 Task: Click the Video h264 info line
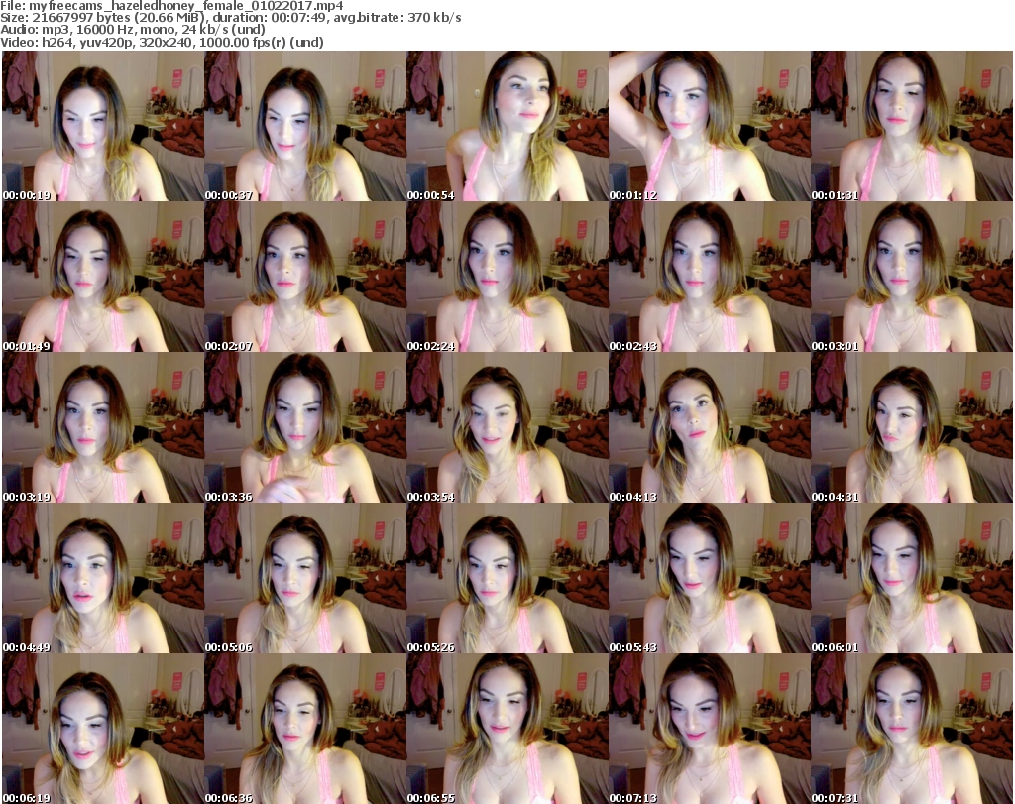click(162, 42)
